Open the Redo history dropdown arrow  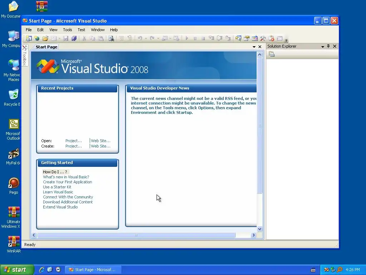point(158,39)
